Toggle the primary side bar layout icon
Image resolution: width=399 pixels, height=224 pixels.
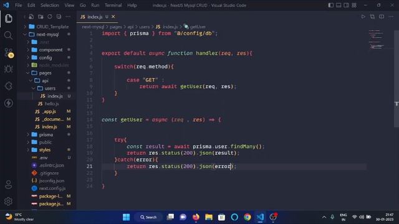(x=331, y=5)
